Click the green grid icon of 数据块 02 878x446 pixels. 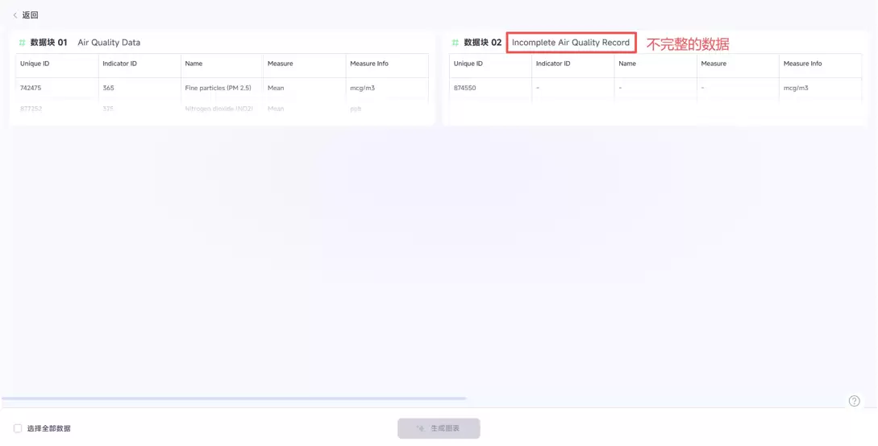click(x=455, y=43)
